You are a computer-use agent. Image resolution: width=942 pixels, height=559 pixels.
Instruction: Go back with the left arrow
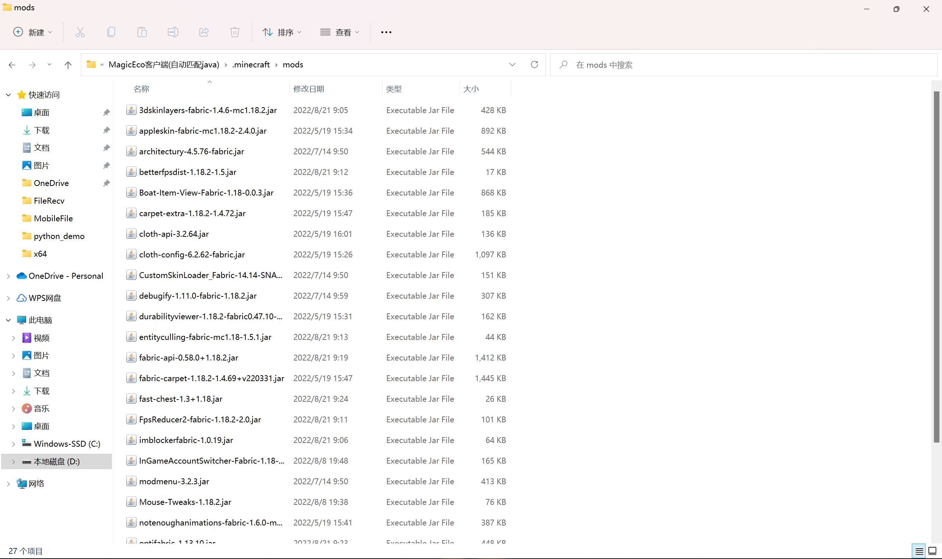pyautogui.click(x=12, y=65)
